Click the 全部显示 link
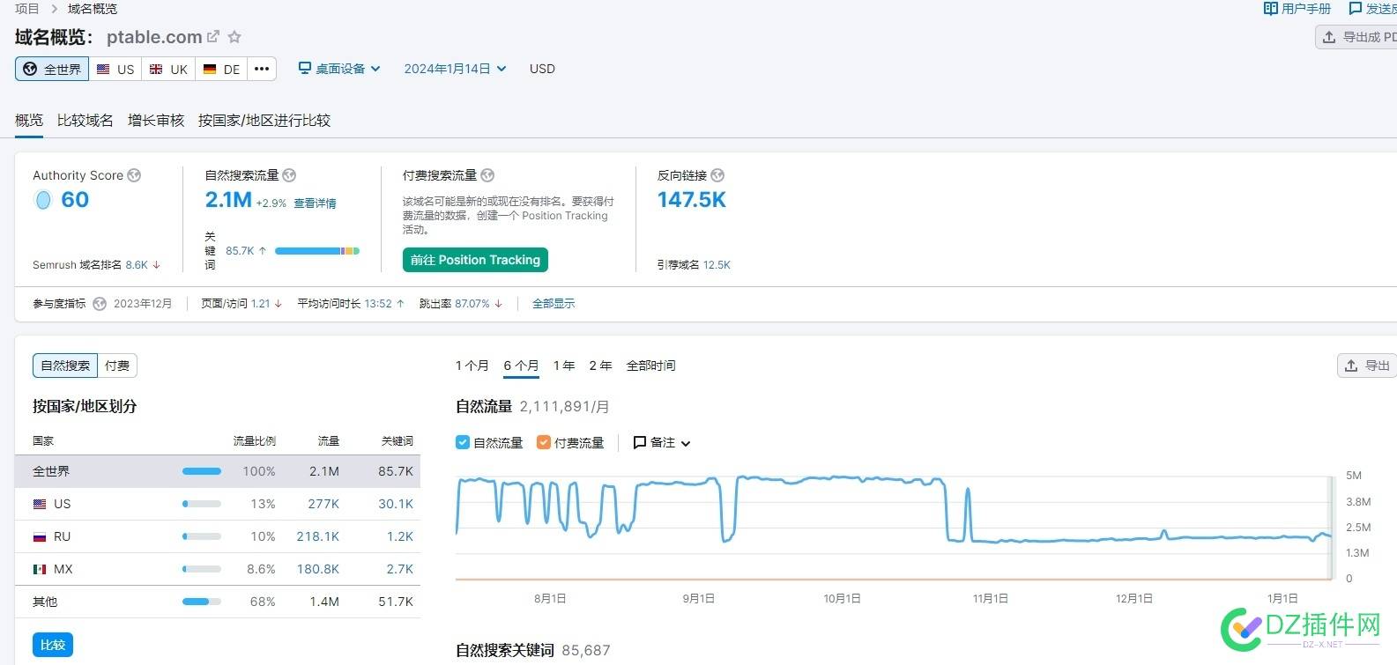This screenshot has height=665, width=1397. tap(554, 304)
